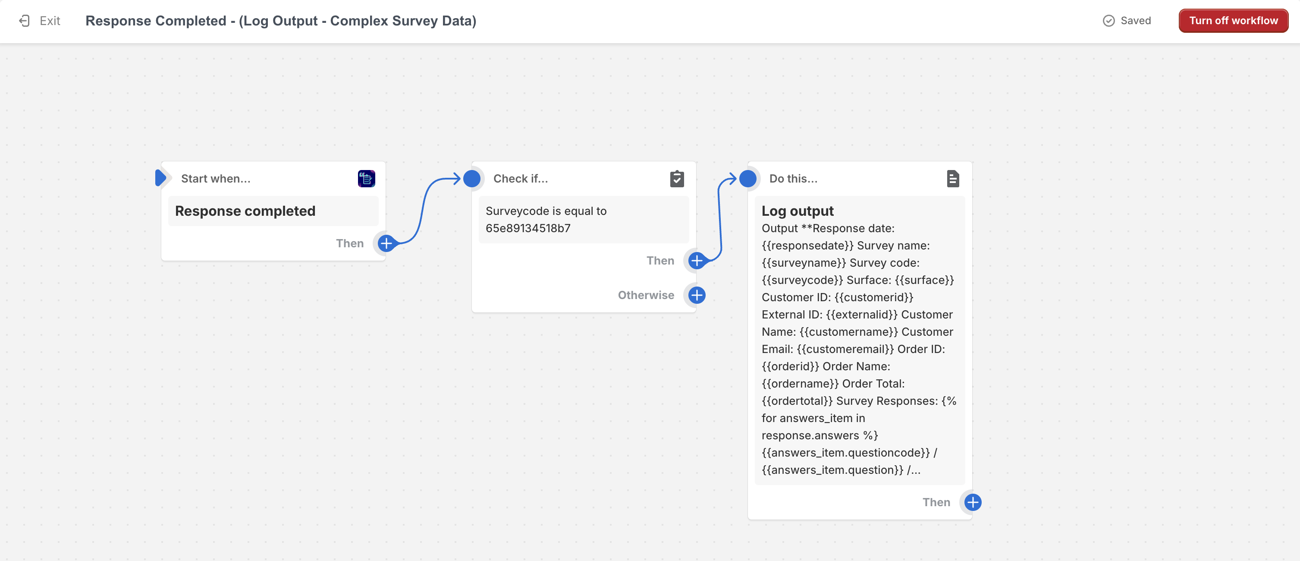
Task: Click the trigger start arrow icon
Action: click(160, 178)
